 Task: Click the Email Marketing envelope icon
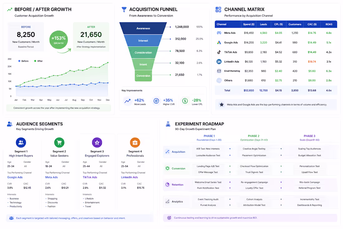219,71
